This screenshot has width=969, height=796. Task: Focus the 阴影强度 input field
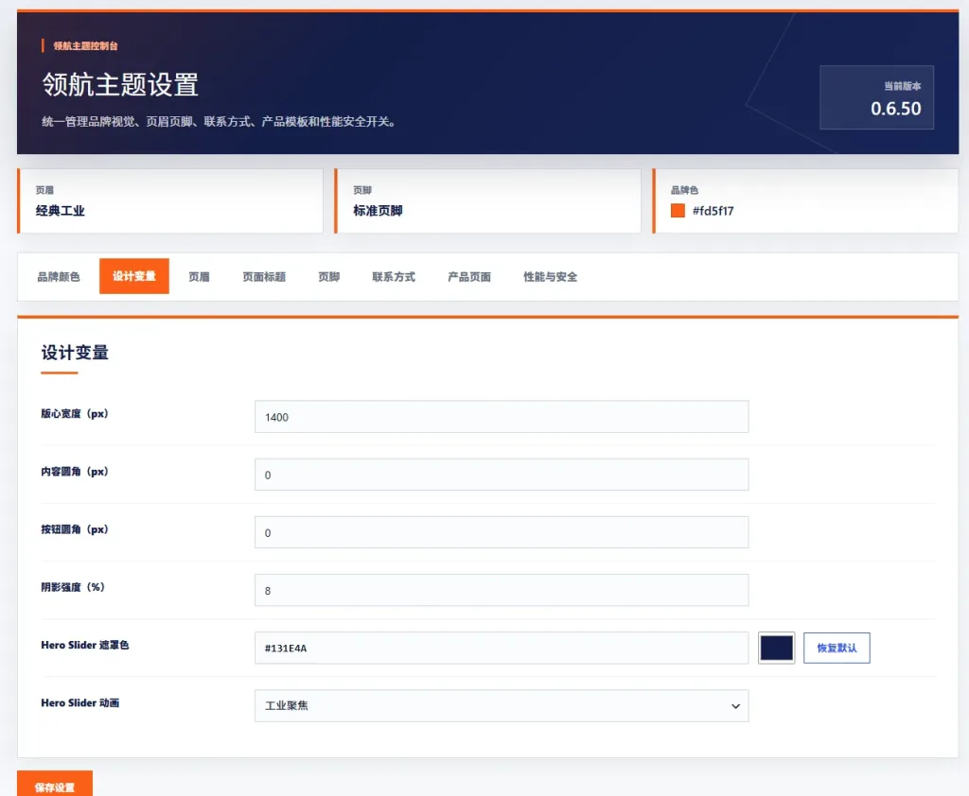click(502, 590)
